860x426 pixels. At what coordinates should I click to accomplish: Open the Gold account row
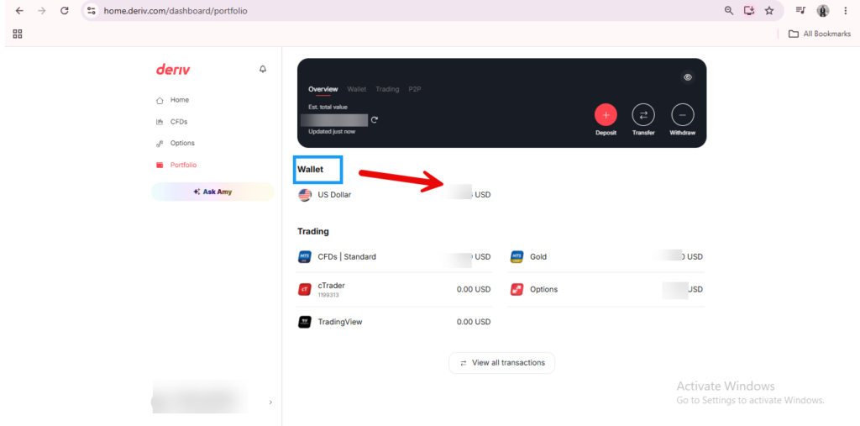pos(606,256)
